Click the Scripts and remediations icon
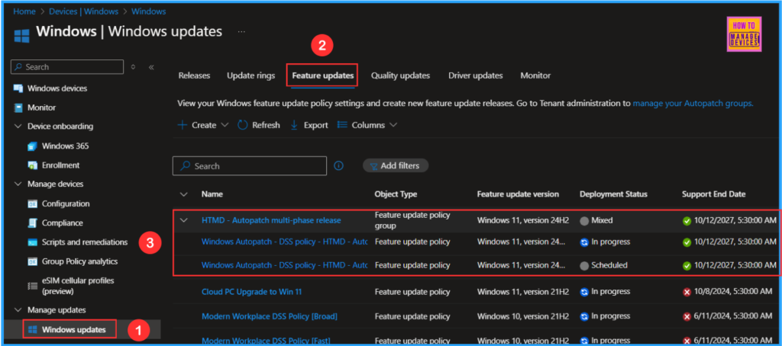Screen dimensions: 782x346 [x=32, y=242]
